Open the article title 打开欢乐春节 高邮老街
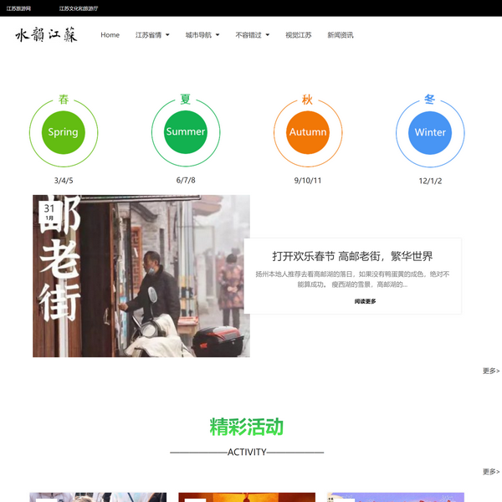Viewport: 502px width, 502px height. pos(352,256)
